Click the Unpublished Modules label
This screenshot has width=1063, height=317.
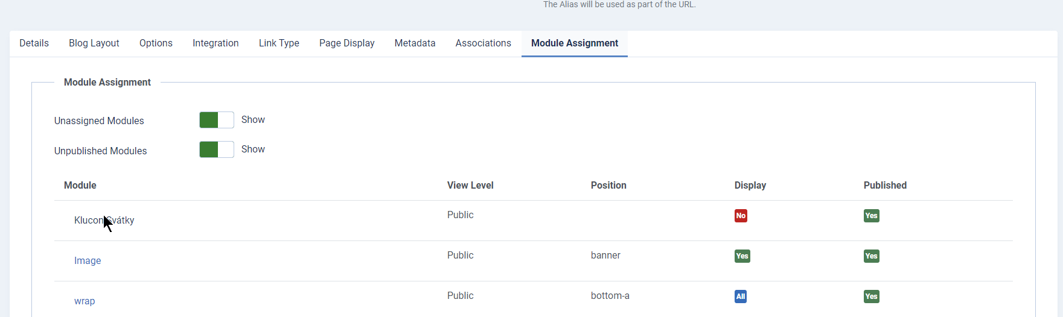pyautogui.click(x=101, y=151)
